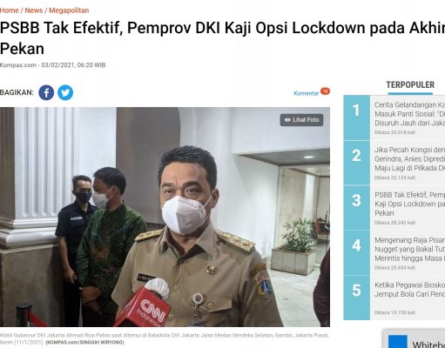Click the red comment count badge

pos(325,91)
